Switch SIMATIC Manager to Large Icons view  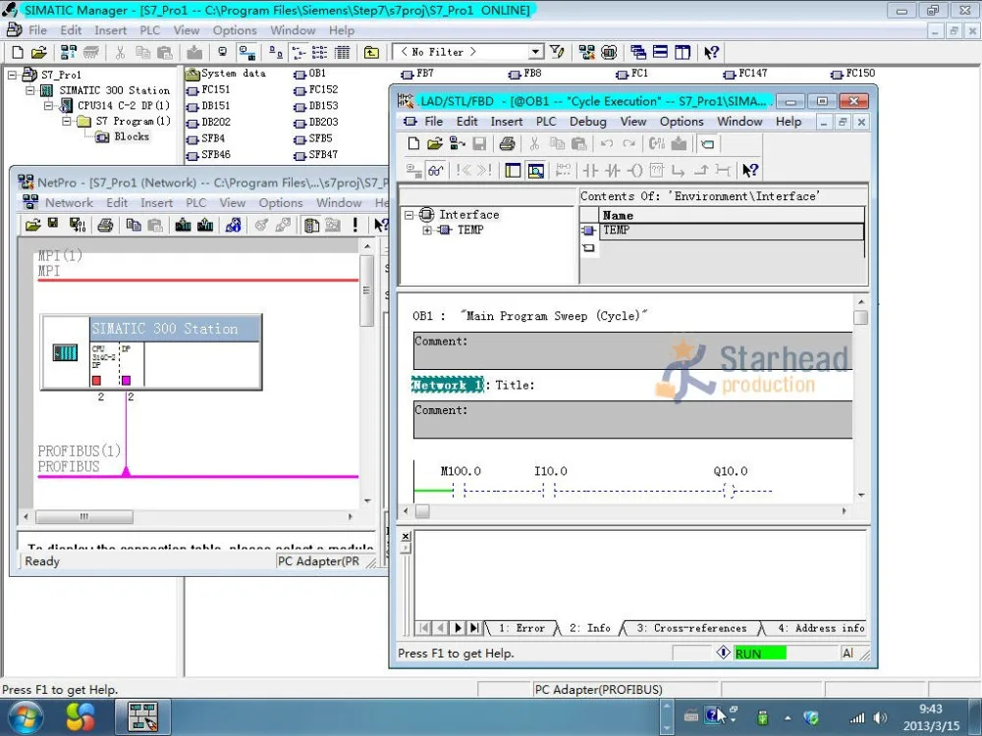[276, 53]
